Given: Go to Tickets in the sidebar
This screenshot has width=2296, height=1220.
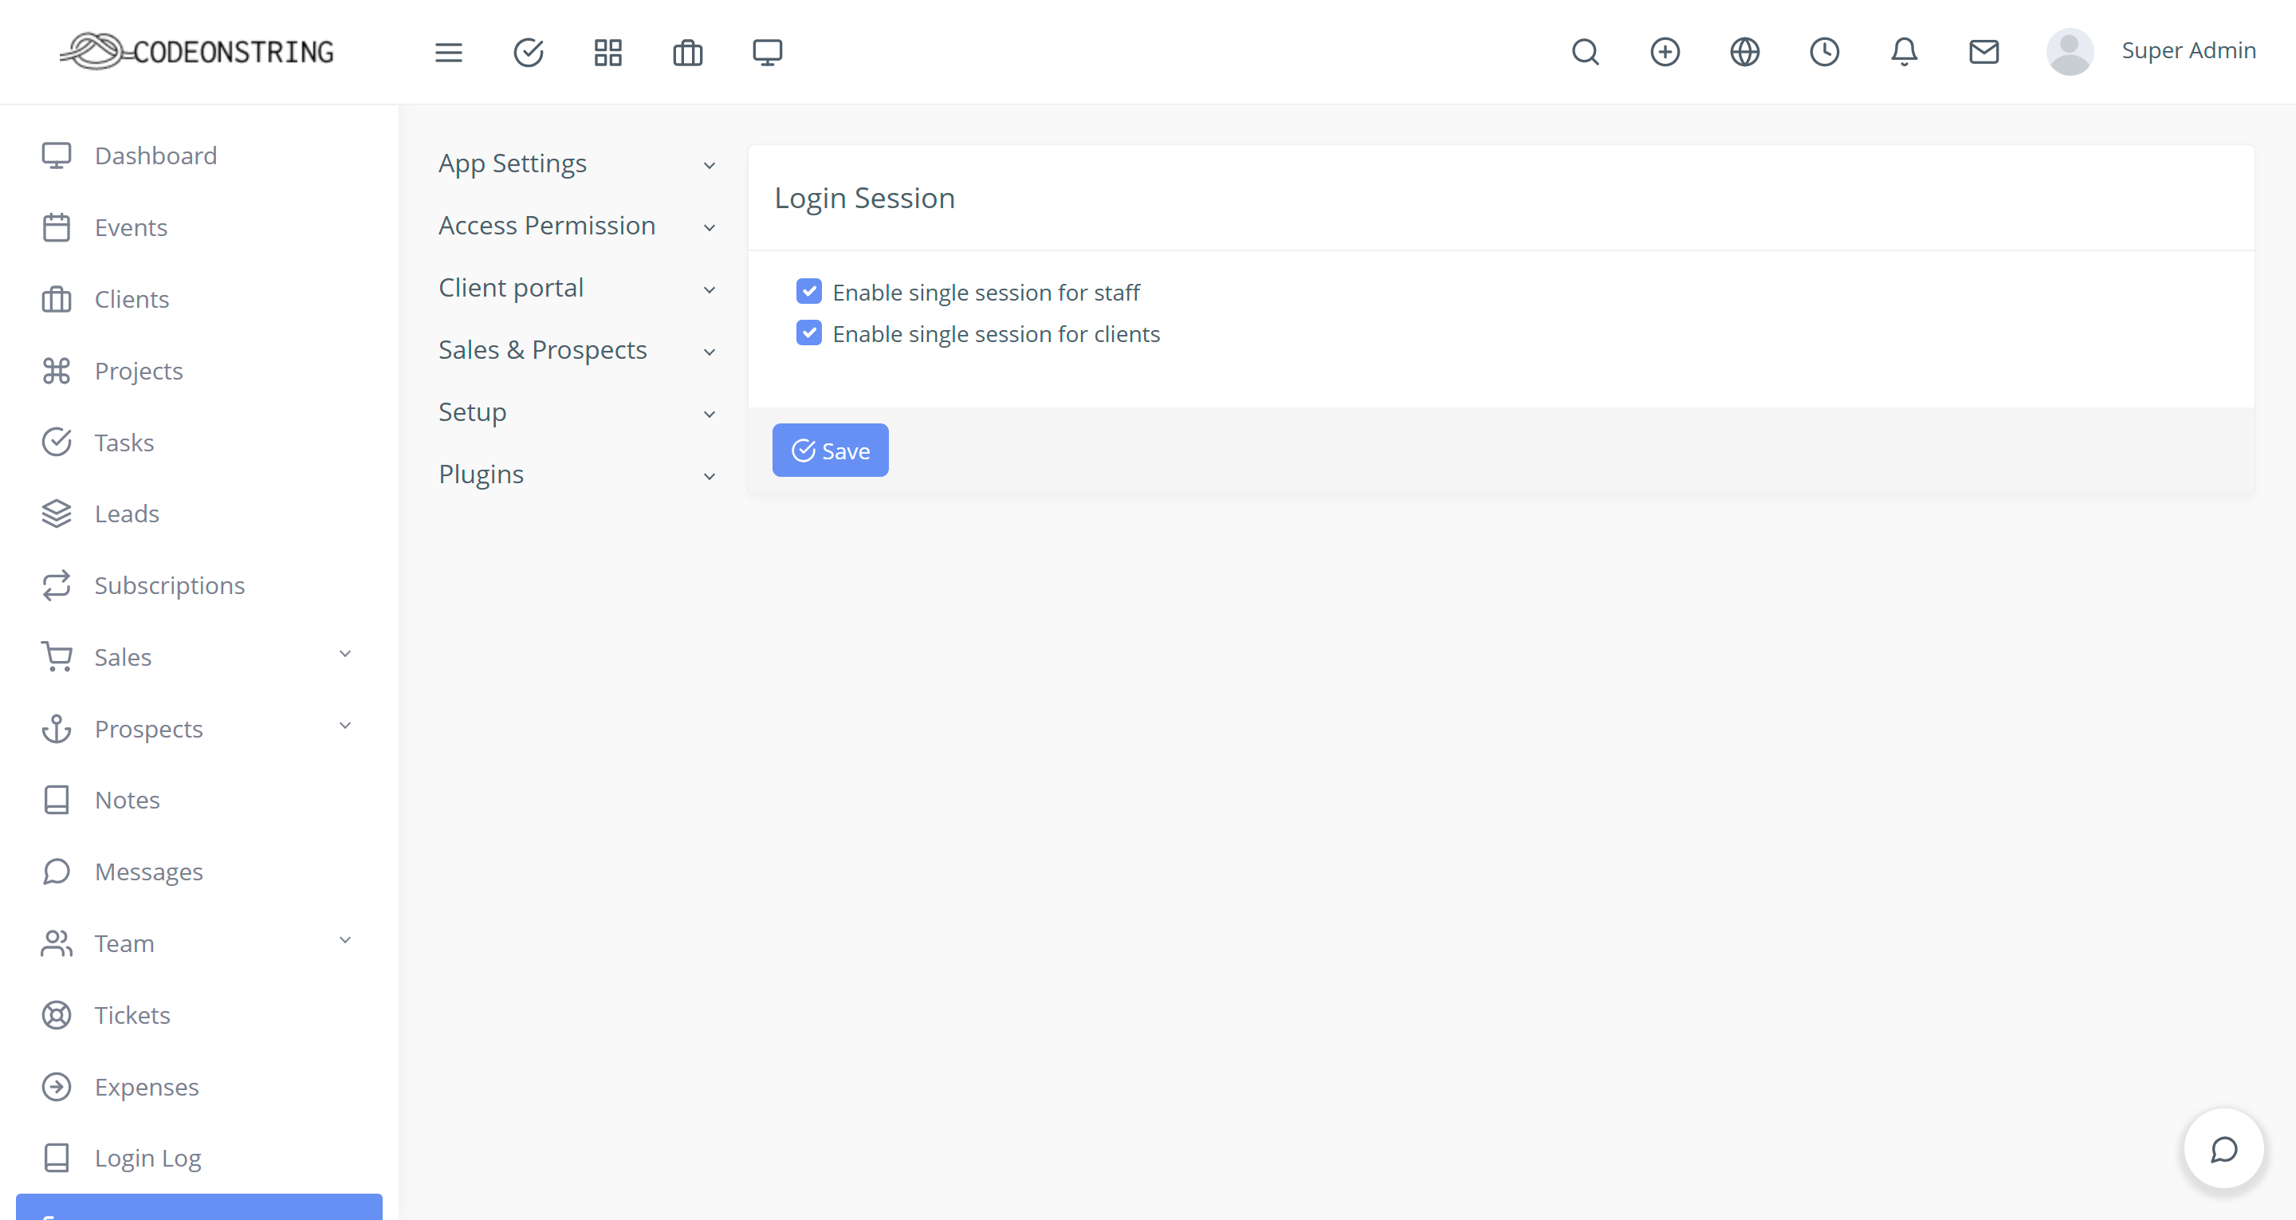Looking at the screenshot, I should coord(132,1015).
